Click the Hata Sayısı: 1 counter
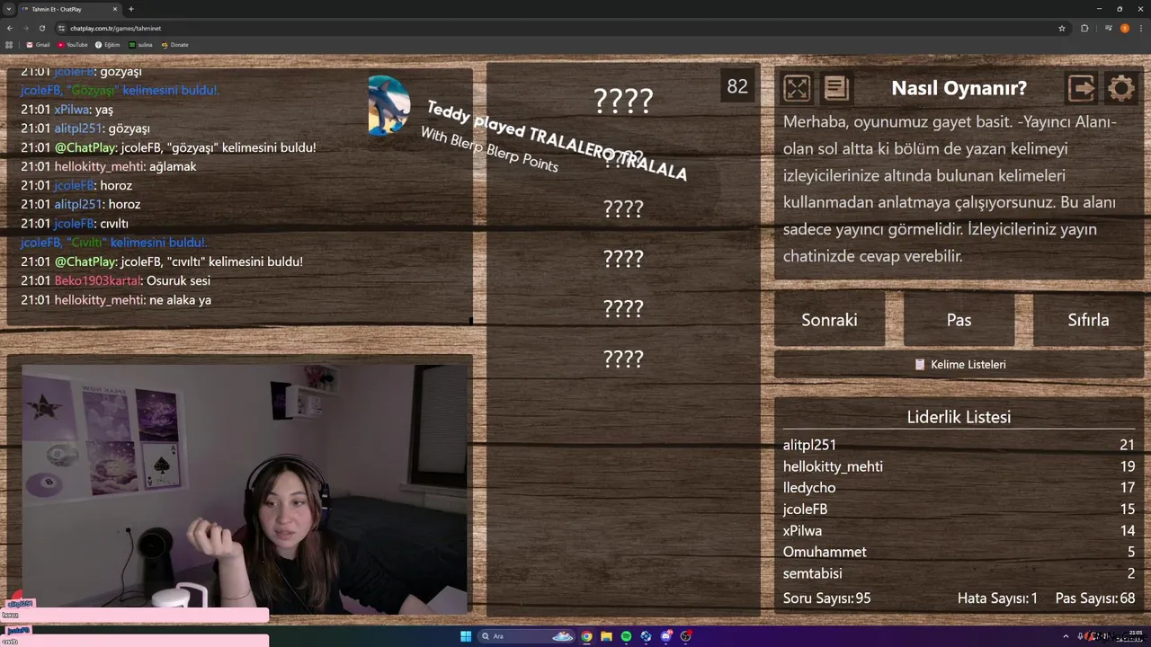1151x647 pixels. coord(997,598)
